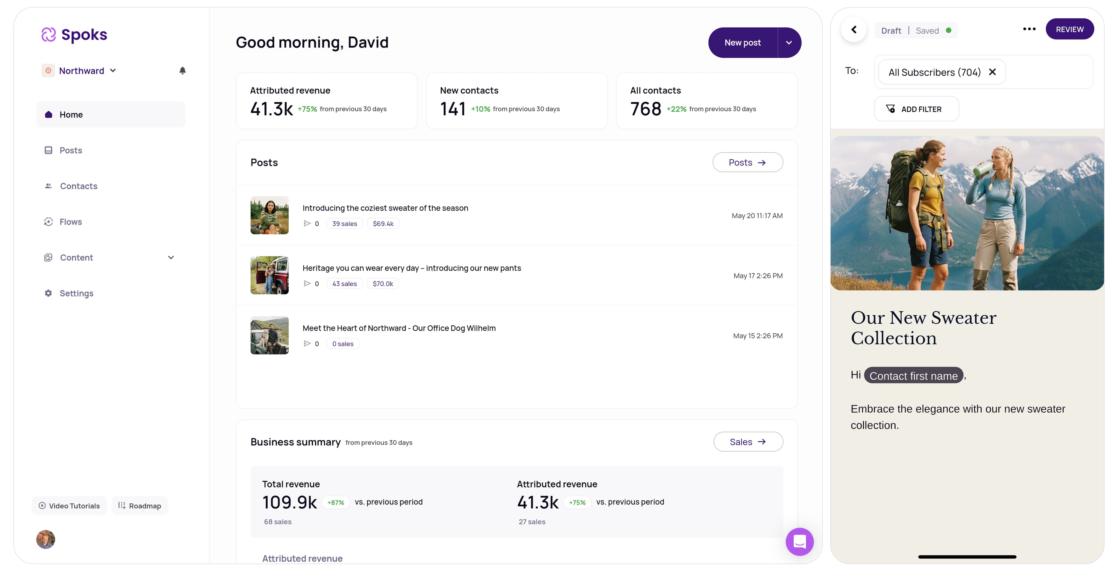Expand the Northward workspace dropdown

pos(113,70)
